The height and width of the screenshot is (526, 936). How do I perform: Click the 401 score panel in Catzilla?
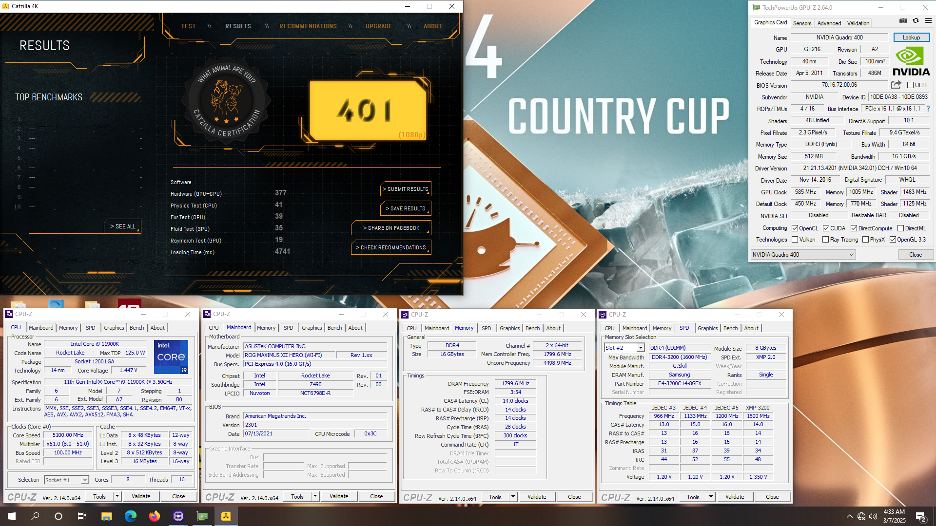[368, 111]
